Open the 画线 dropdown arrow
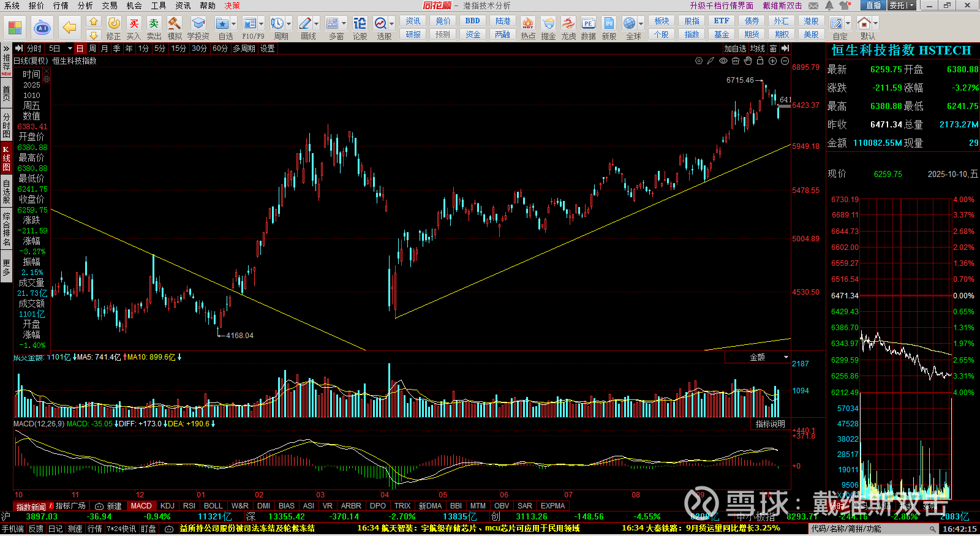 tap(317, 24)
